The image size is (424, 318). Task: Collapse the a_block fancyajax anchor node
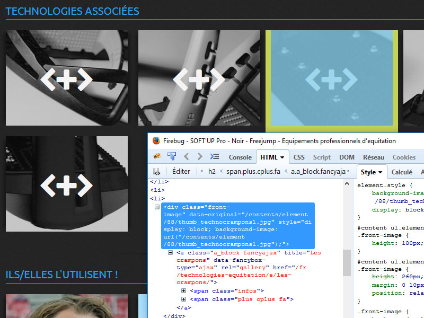click(170, 253)
